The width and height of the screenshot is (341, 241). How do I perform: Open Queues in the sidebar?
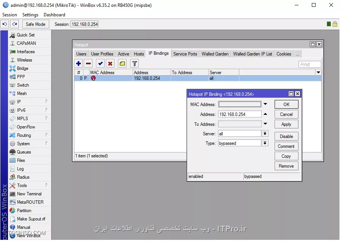(29, 152)
